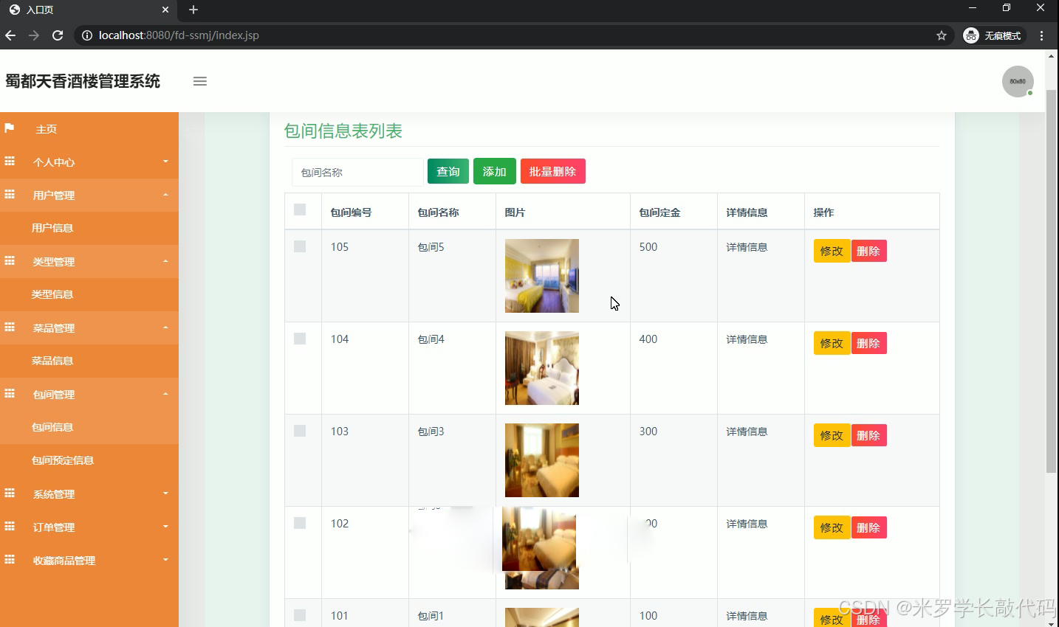Click 删除 for room 103
The height and width of the screenshot is (627, 1059).
click(869, 435)
